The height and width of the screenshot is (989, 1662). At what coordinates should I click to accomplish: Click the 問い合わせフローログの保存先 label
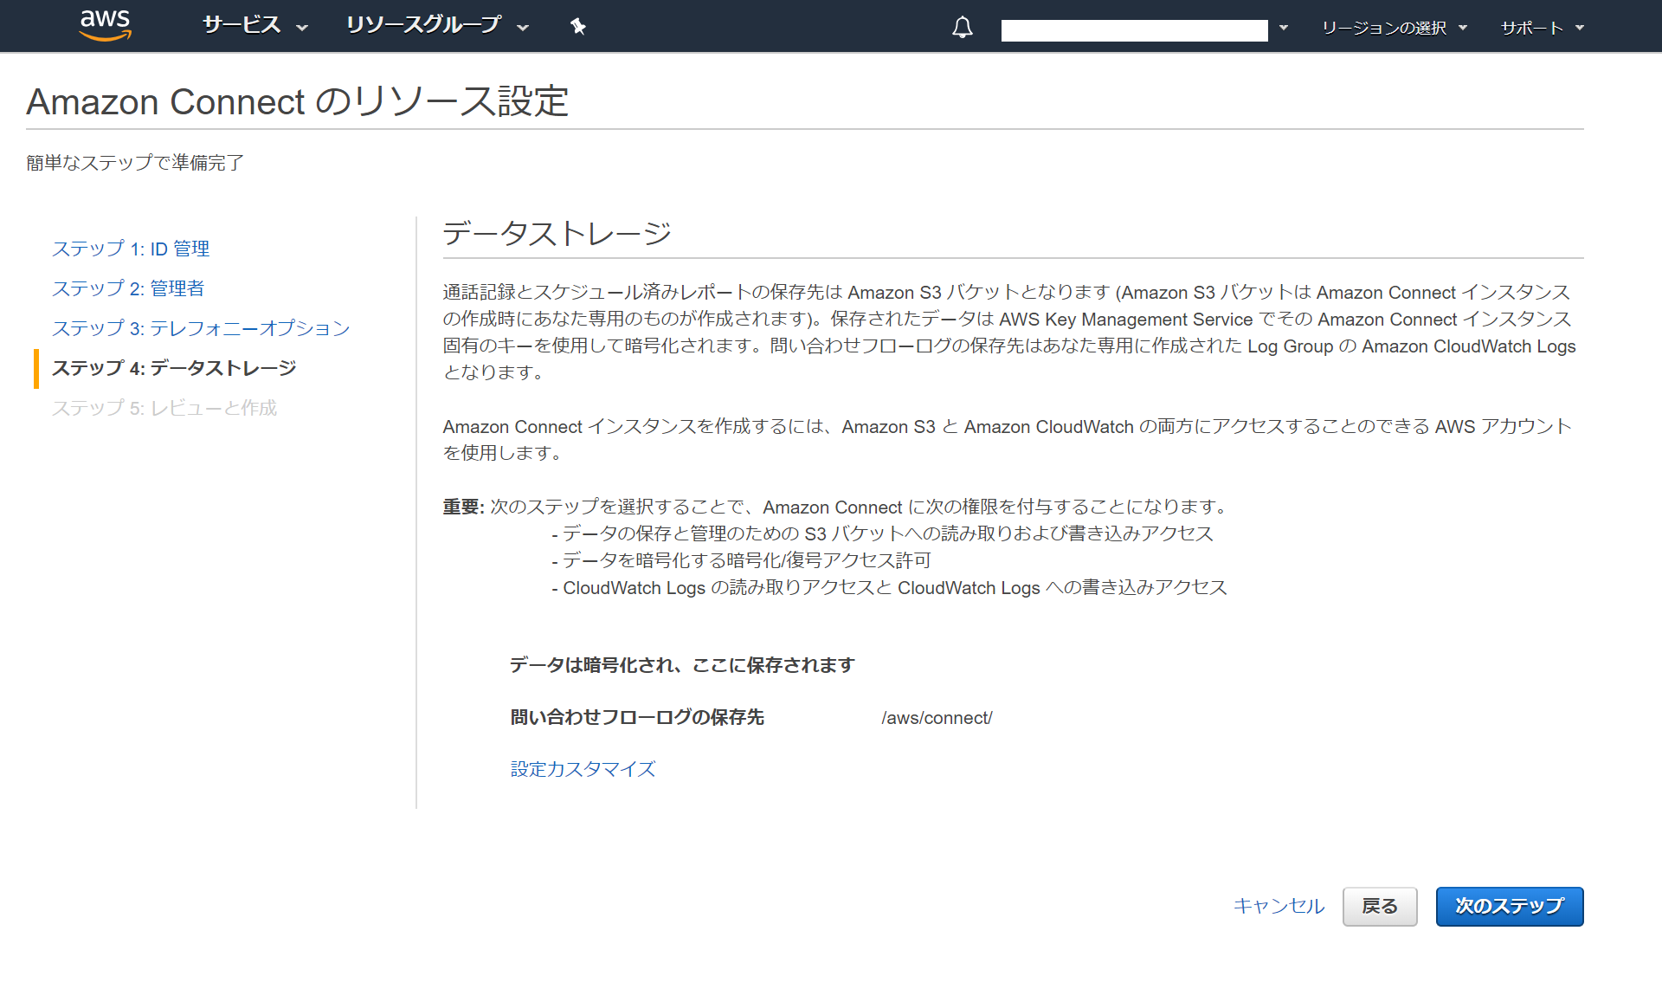(x=637, y=717)
